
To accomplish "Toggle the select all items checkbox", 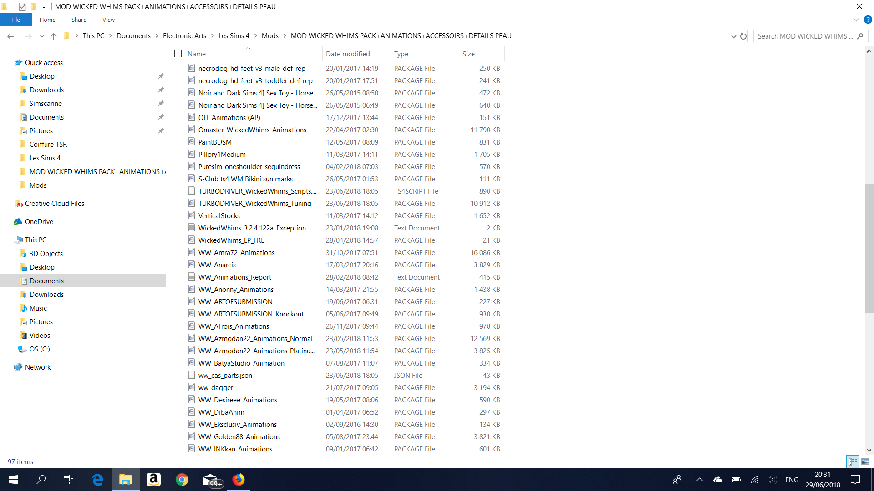I will tap(178, 54).
